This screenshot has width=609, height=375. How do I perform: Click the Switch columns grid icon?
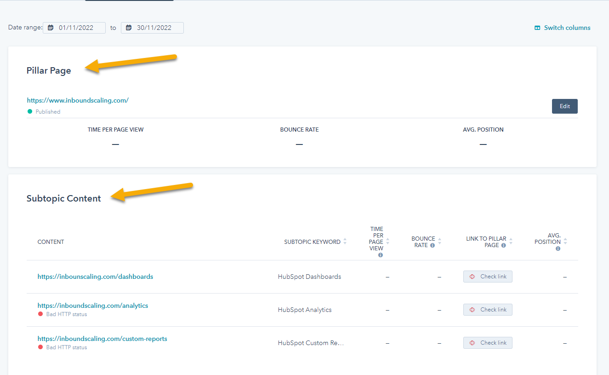pyautogui.click(x=537, y=28)
